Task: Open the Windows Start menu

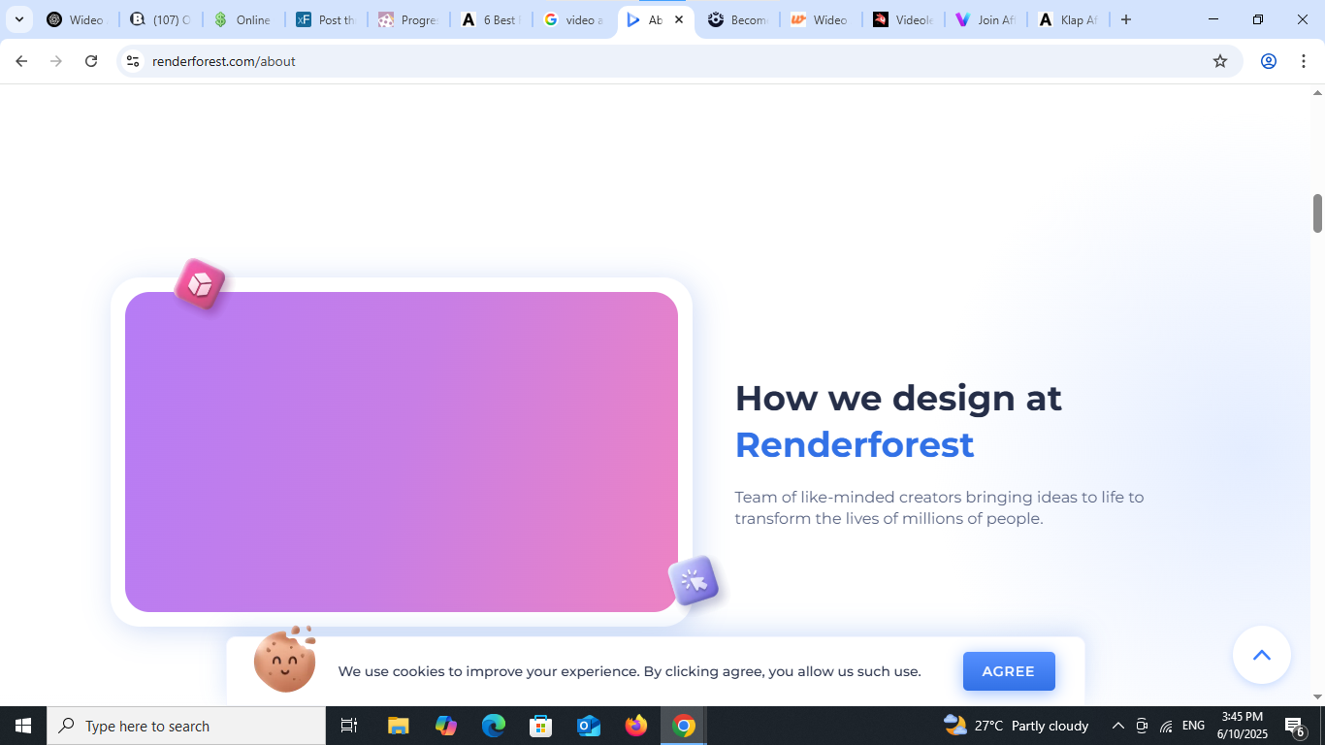Action: click(x=23, y=726)
